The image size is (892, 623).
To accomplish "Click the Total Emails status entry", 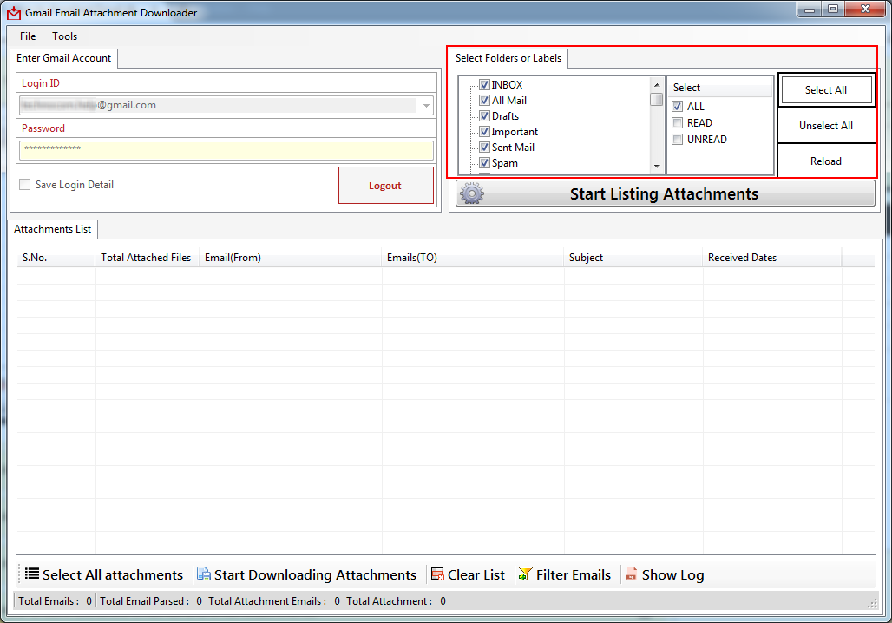I will tap(55, 600).
